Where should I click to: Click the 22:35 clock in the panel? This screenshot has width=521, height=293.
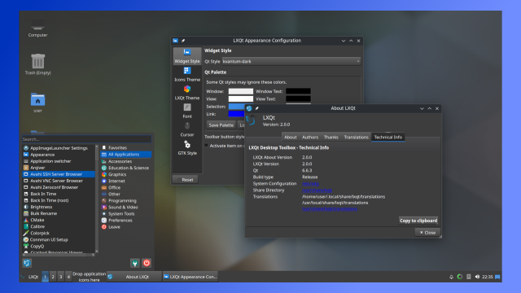(488, 277)
